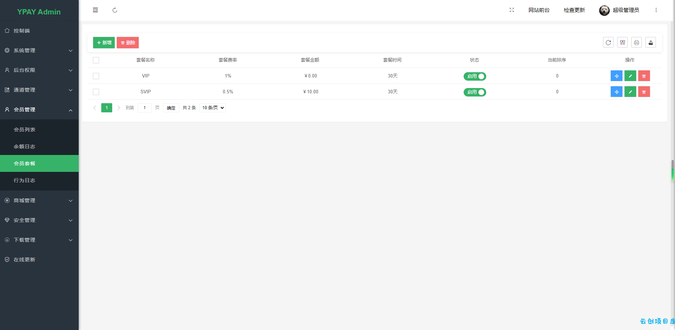This screenshot has width=675, height=330.
Task: Click the table refresh icon
Action: (608, 43)
